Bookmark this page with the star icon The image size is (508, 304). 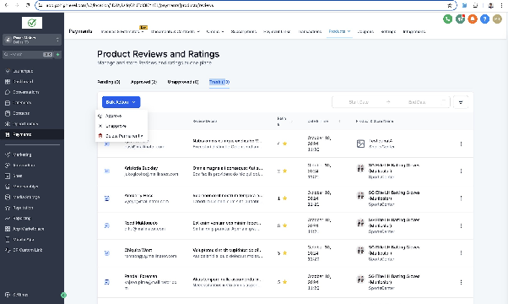coord(450,5)
